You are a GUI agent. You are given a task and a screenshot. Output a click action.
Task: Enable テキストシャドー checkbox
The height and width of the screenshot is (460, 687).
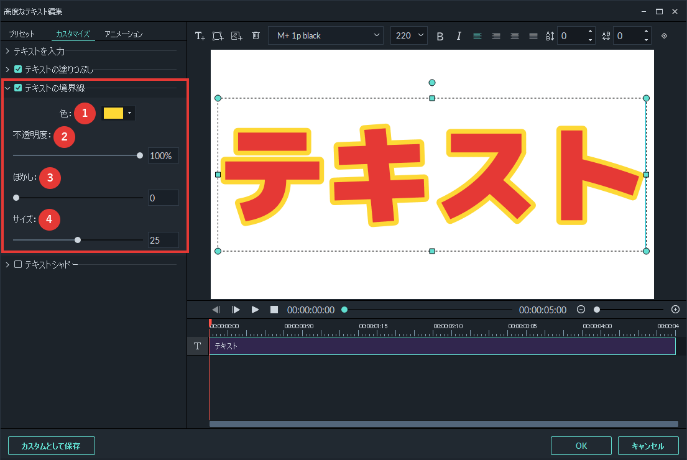click(18, 264)
